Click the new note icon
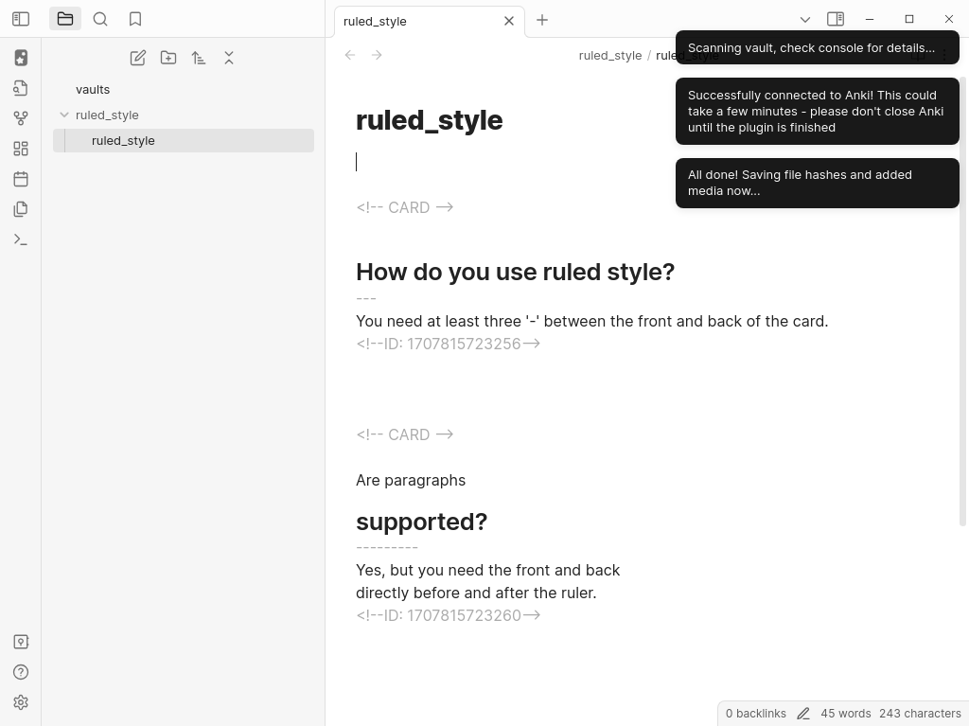Screen dimensions: 969x726 [138, 58]
